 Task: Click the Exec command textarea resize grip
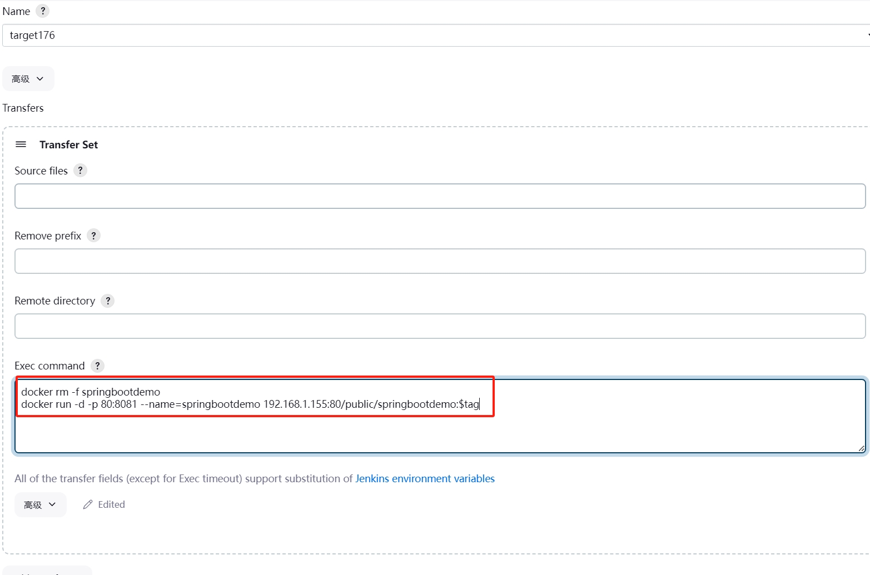(x=861, y=448)
